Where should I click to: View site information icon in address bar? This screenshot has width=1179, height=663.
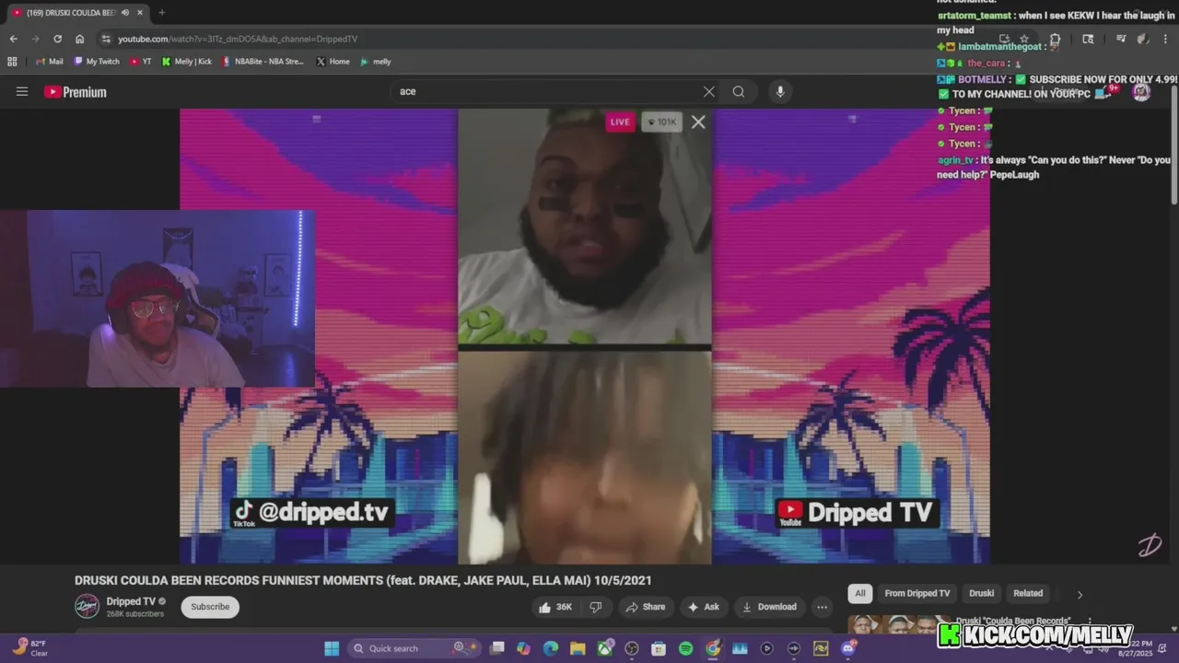point(106,39)
